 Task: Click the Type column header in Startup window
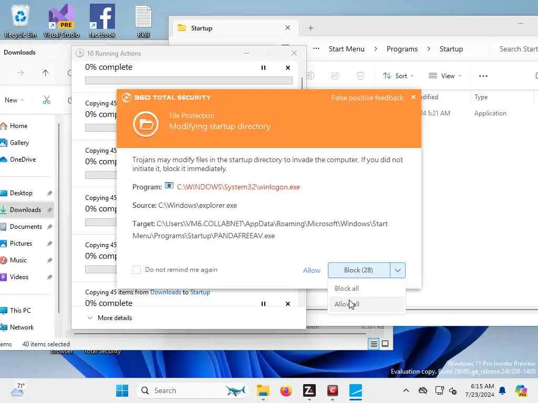coord(481,97)
